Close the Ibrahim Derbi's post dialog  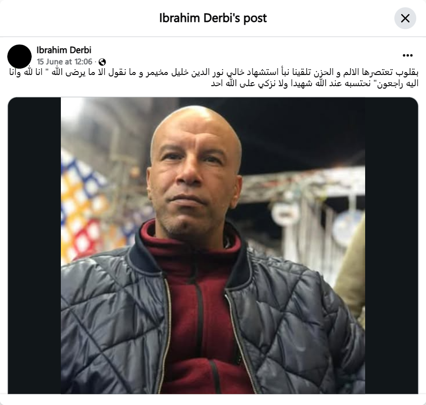(x=405, y=18)
